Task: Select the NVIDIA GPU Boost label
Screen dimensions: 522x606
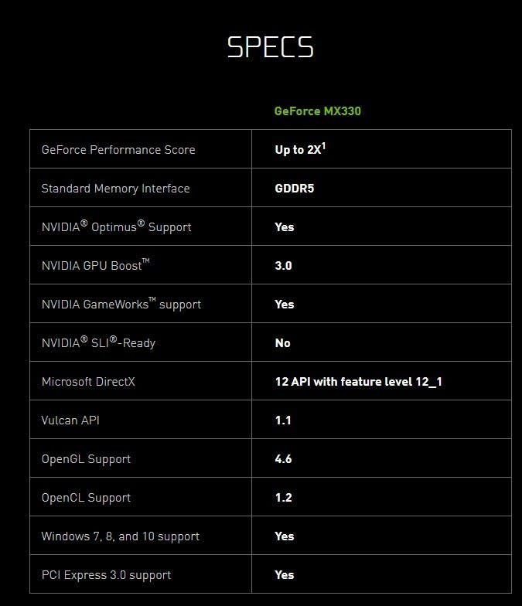Action: [x=95, y=265]
